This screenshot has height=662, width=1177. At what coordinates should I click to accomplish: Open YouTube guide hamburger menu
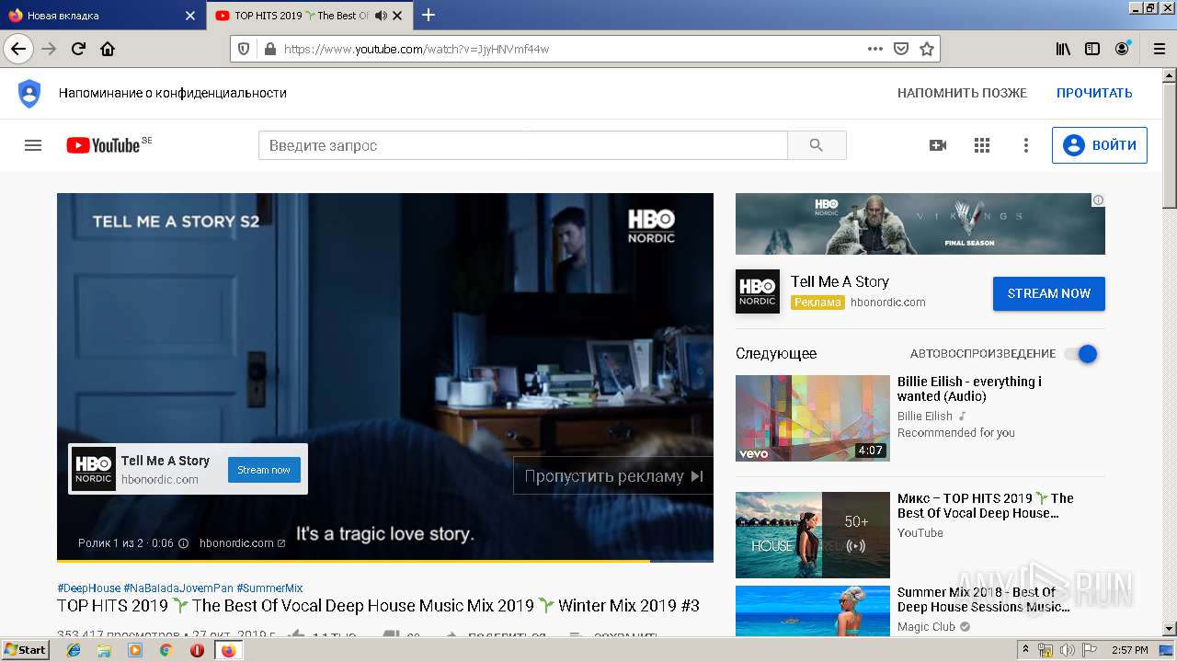[x=33, y=145]
